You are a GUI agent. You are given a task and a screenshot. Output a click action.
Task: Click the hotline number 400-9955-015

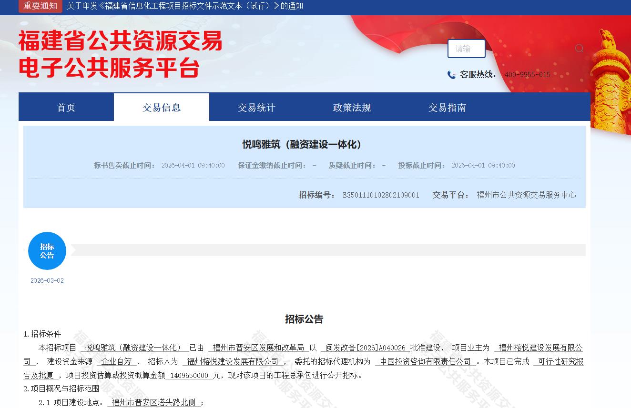coord(528,75)
